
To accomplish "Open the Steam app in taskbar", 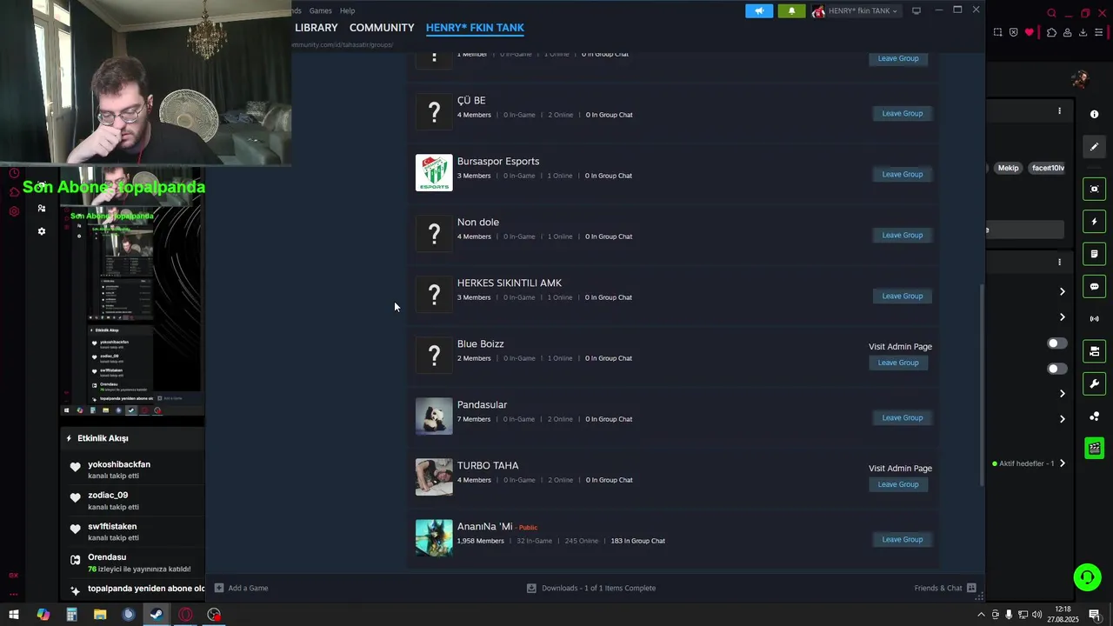I will (x=157, y=615).
